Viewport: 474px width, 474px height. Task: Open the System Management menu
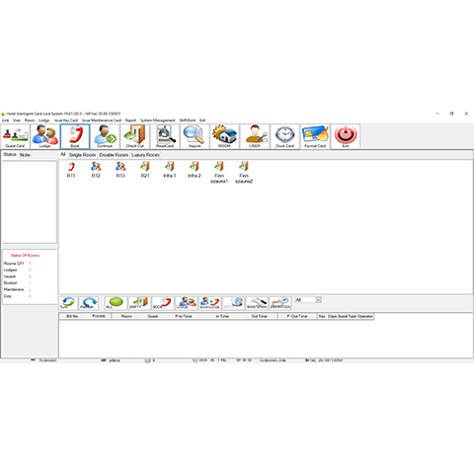click(158, 120)
